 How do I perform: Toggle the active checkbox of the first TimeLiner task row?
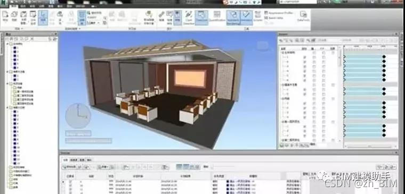click(x=70, y=181)
